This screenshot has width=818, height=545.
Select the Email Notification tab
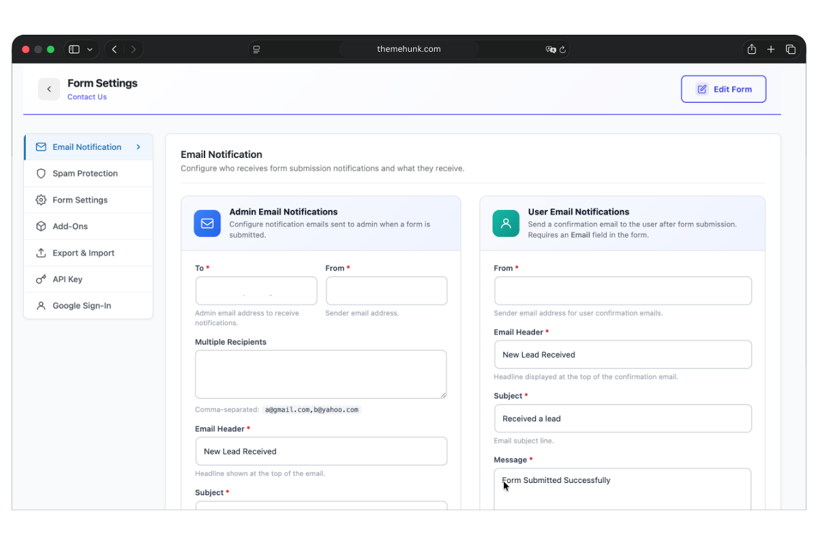coord(89,147)
